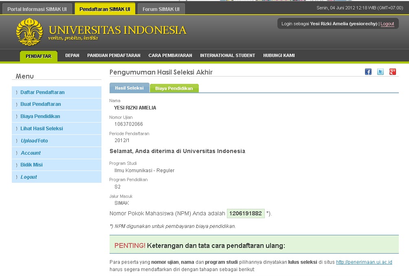Click the 'SIMAK' jalur masuk value
This screenshot has height=276, width=409.
pos(121,203)
